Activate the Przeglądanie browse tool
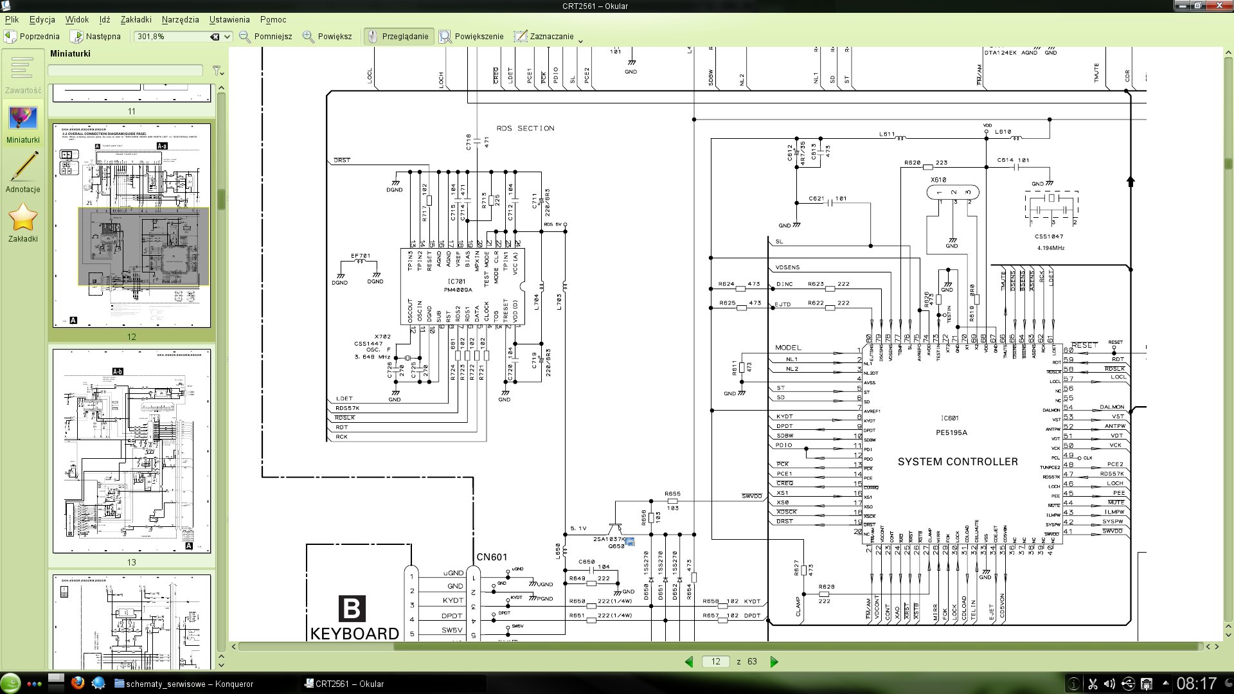 pyautogui.click(x=398, y=37)
